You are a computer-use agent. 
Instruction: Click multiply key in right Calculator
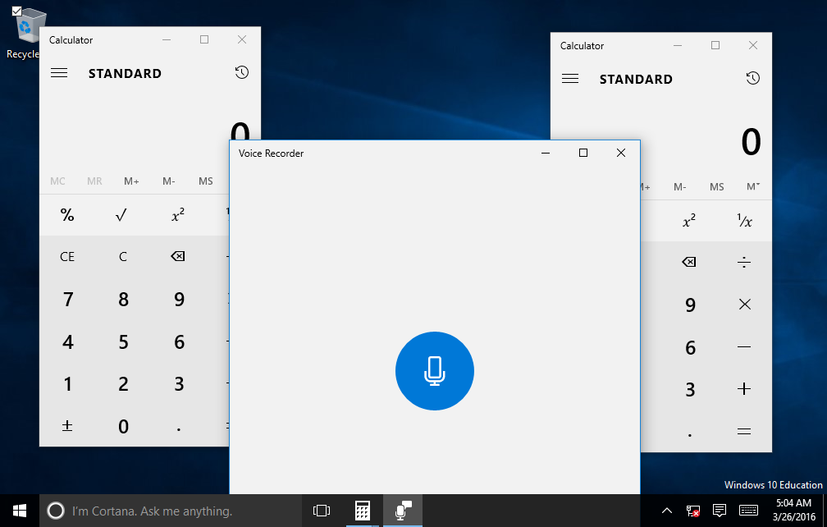744,305
